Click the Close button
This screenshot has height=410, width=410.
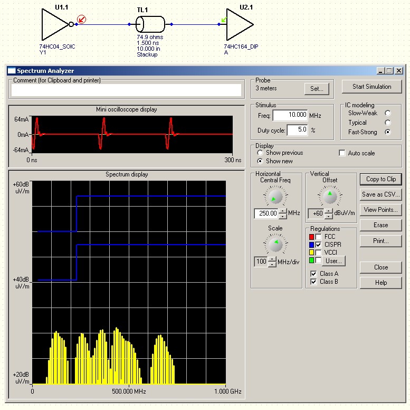[381, 267]
